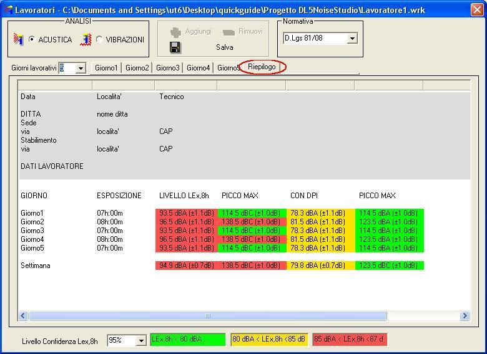Switch to the Giorno3 tab
The width and height of the screenshot is (487, 354).
[168, 67]
